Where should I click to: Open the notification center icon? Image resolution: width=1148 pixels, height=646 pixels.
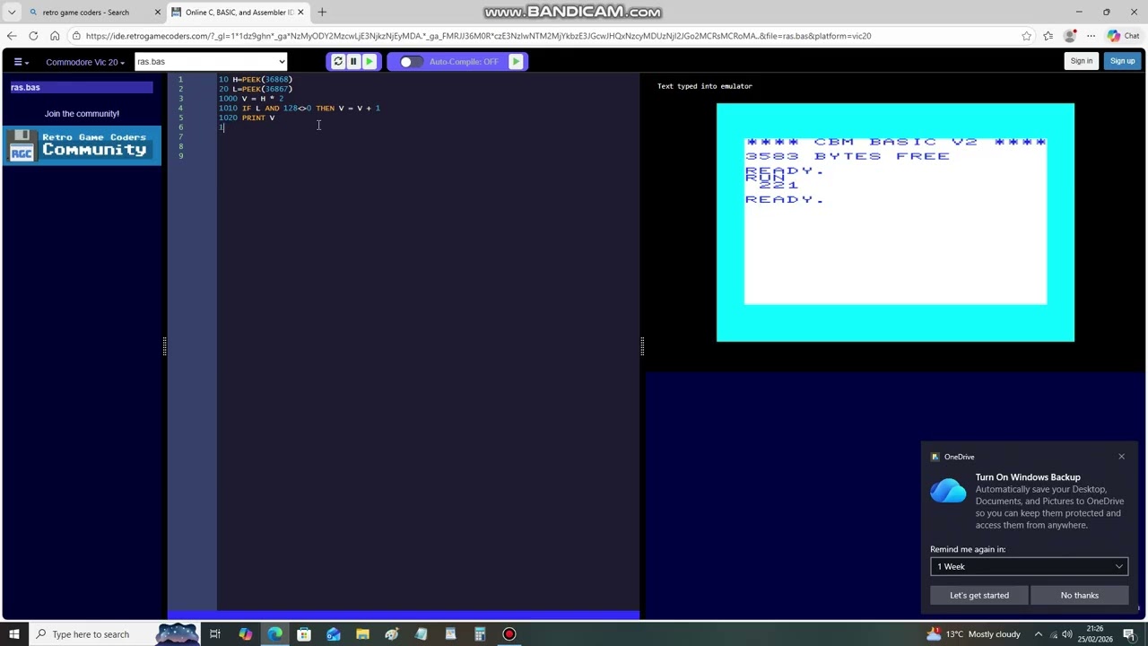click(1129, 634)
